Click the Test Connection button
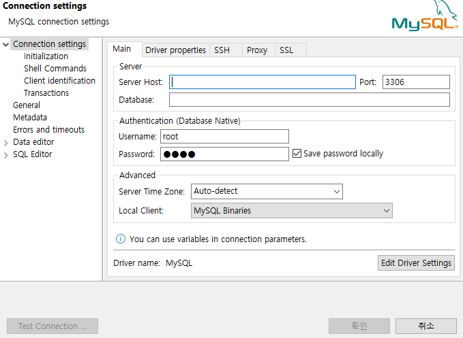The image size is (463, 338). (53, 326)
